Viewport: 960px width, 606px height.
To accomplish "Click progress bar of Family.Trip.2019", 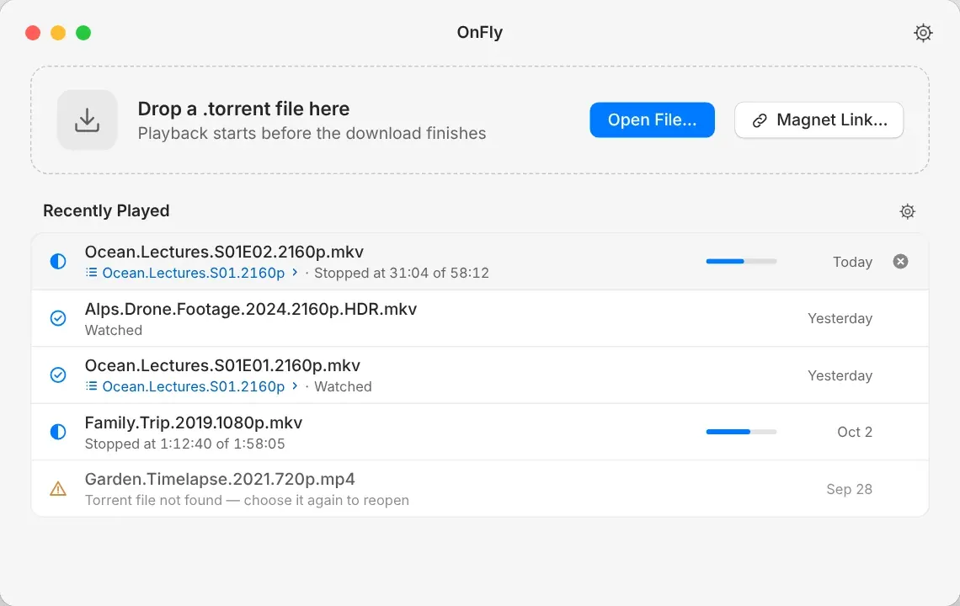I will tap(741, 432).
